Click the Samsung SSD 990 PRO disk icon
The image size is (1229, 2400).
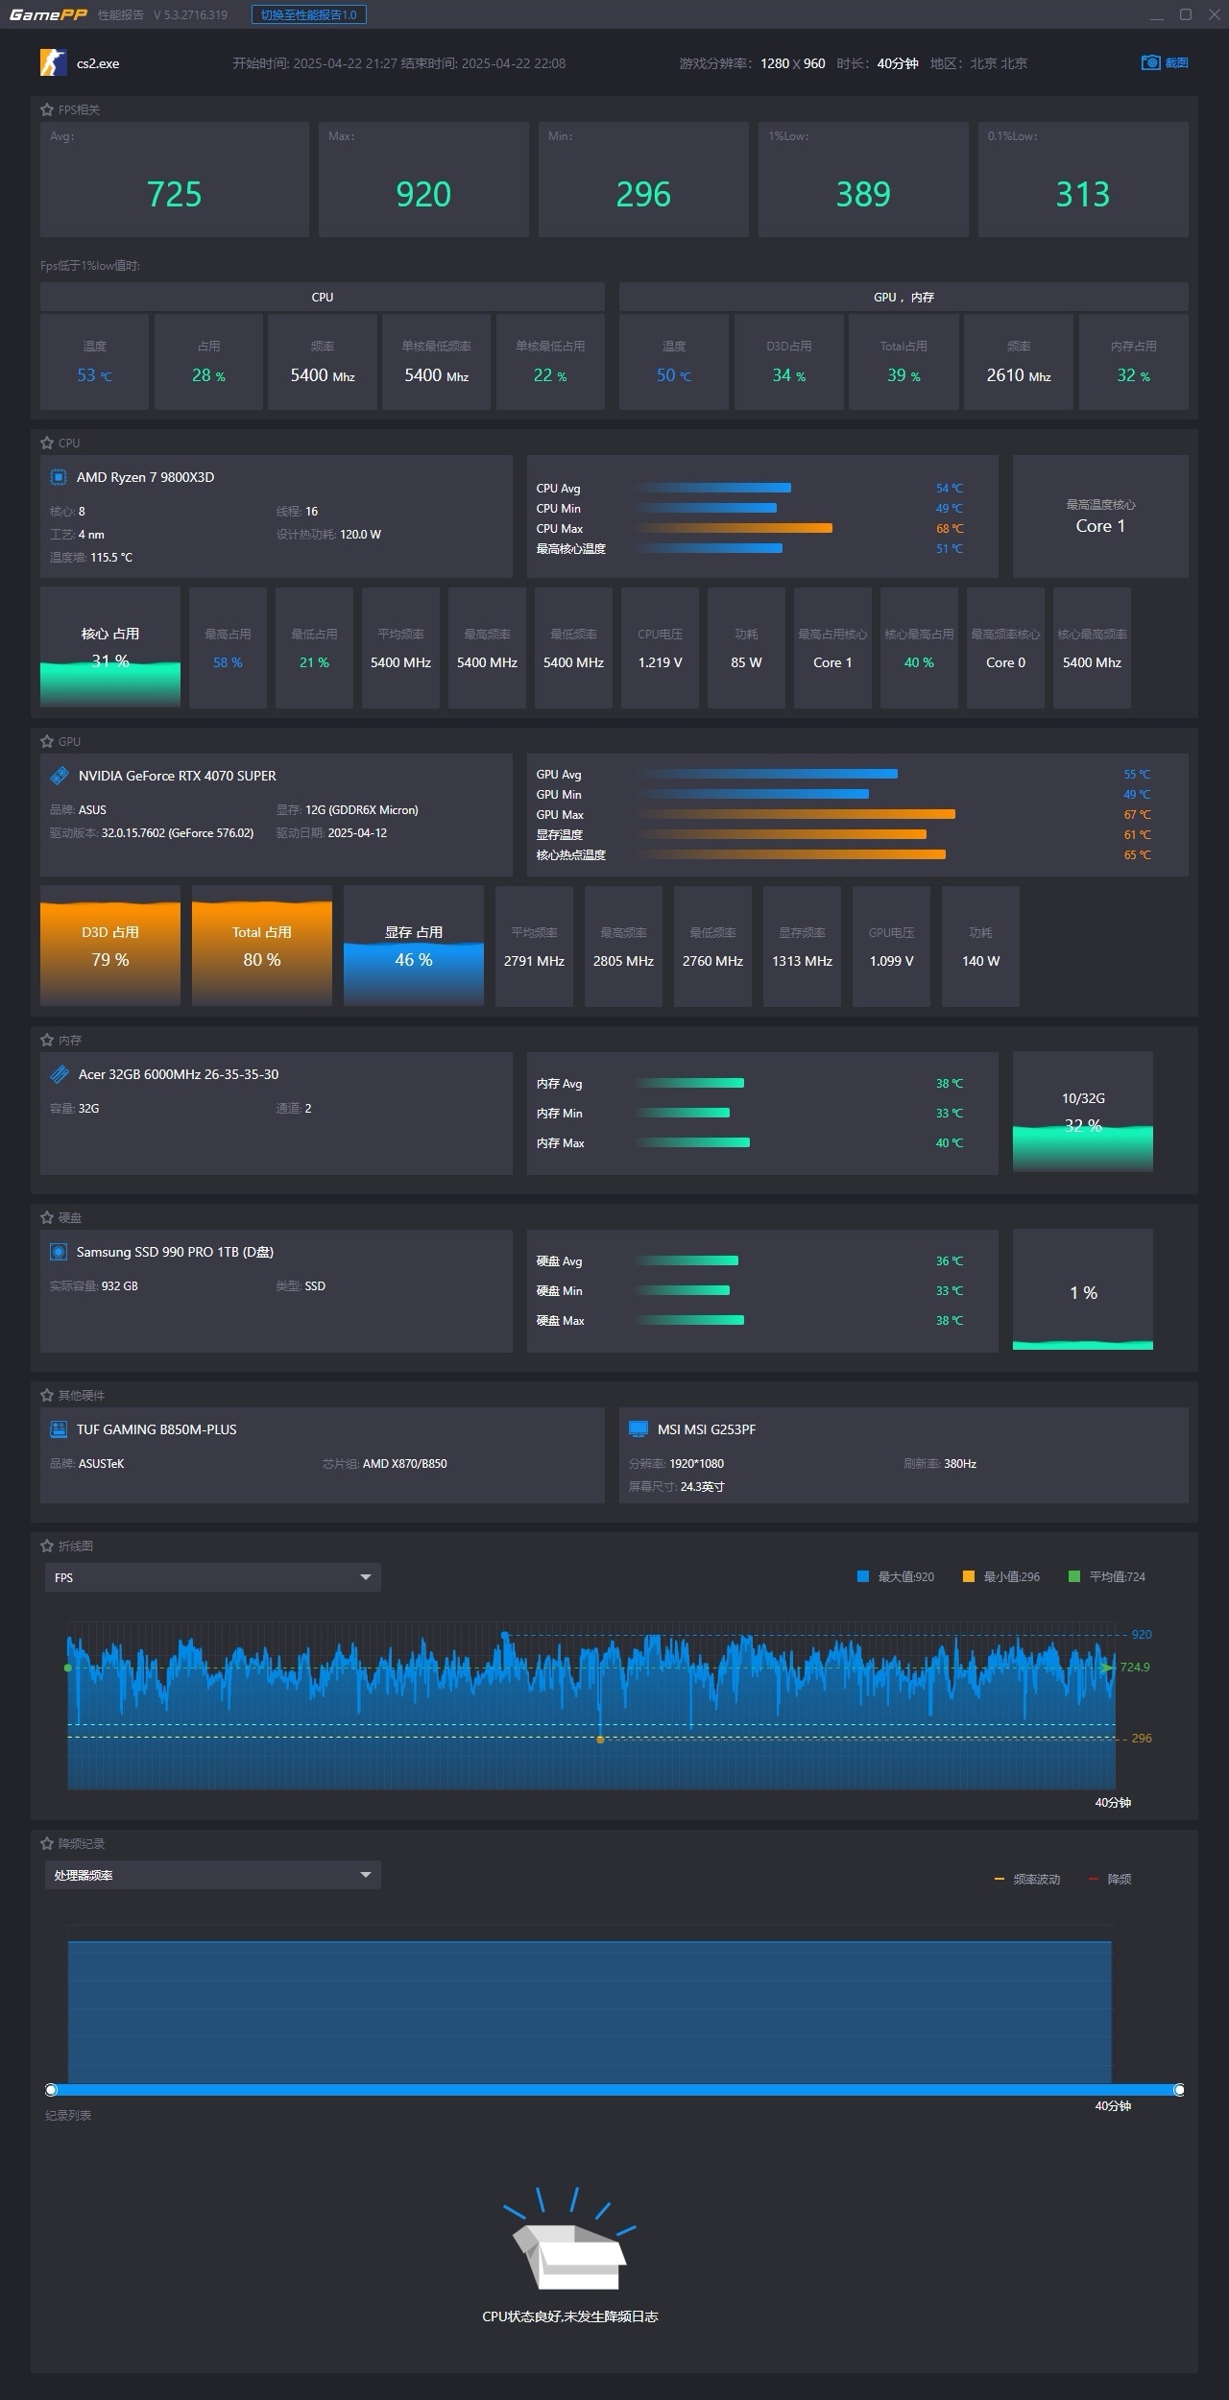(59, 1252)
